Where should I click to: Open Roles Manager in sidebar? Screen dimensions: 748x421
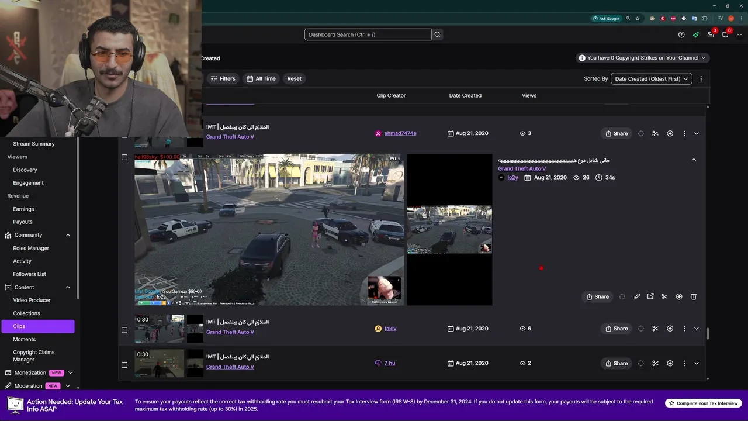coord(31,248)
